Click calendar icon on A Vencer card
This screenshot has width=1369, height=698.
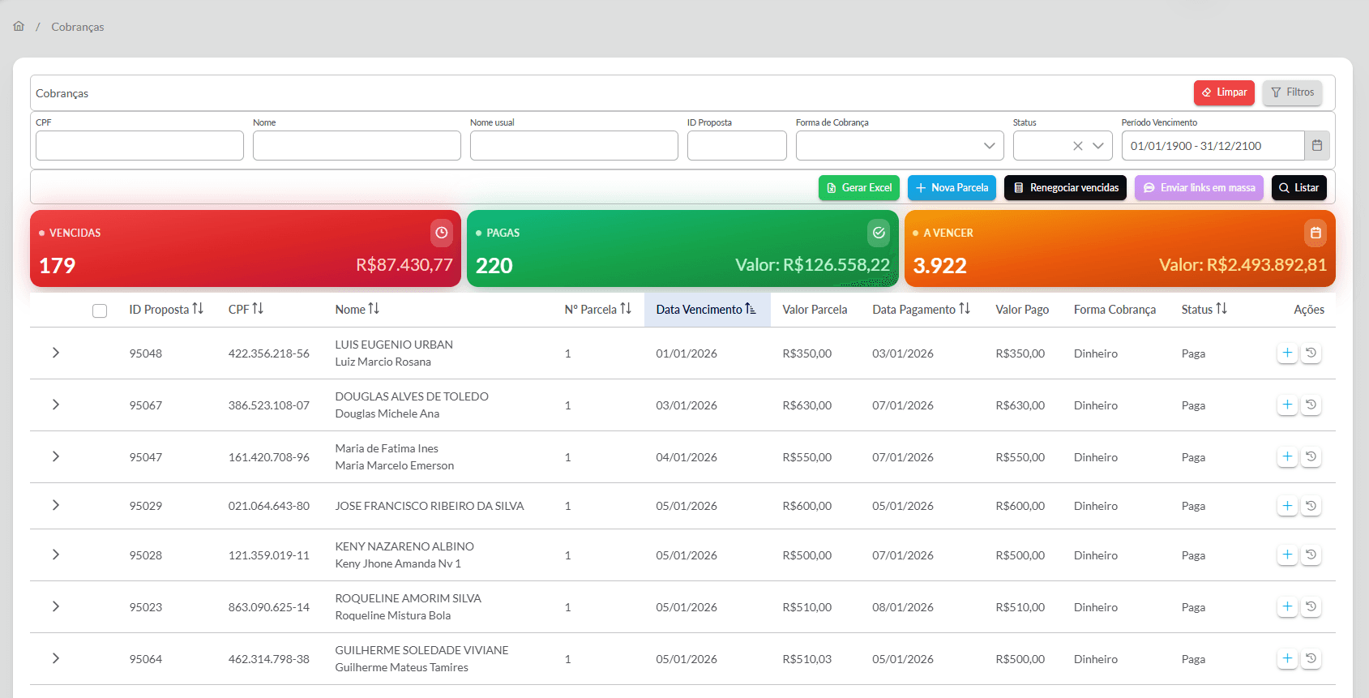[x=1316, y=233]
